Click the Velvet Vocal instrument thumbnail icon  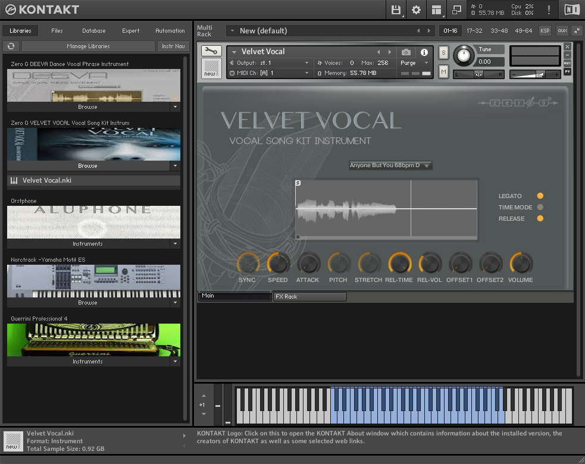[211, 68]
